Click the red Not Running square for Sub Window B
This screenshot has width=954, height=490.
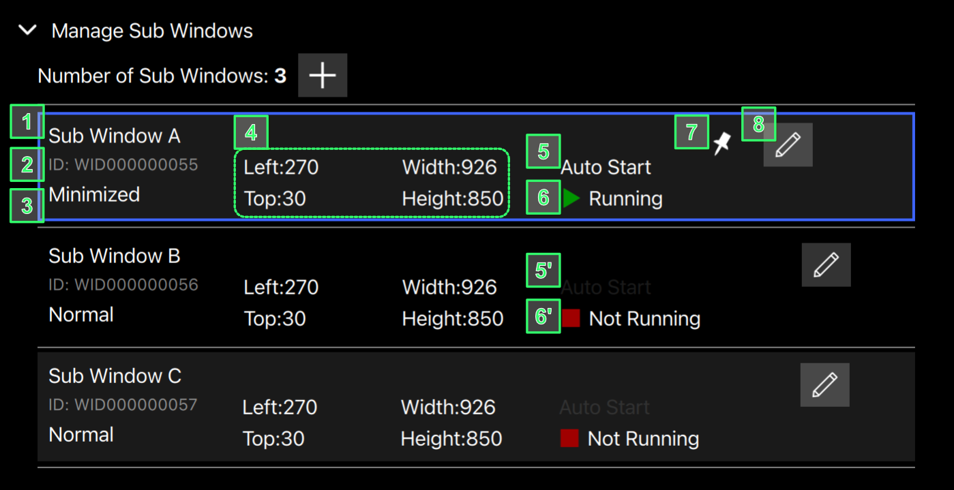(x=571, y=319)
